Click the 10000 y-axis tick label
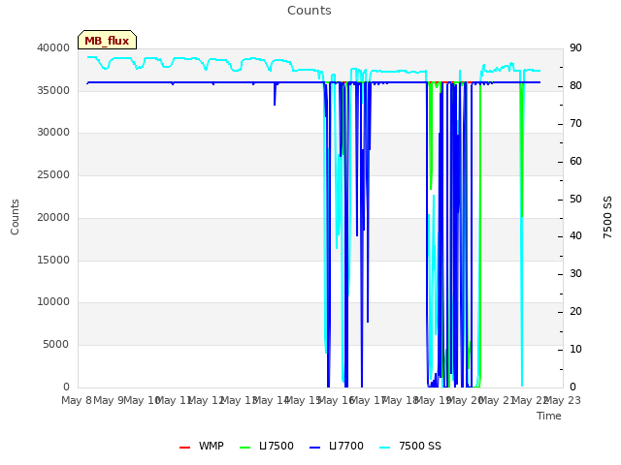This screenshot has height=465, width=621. coord(53,302)
